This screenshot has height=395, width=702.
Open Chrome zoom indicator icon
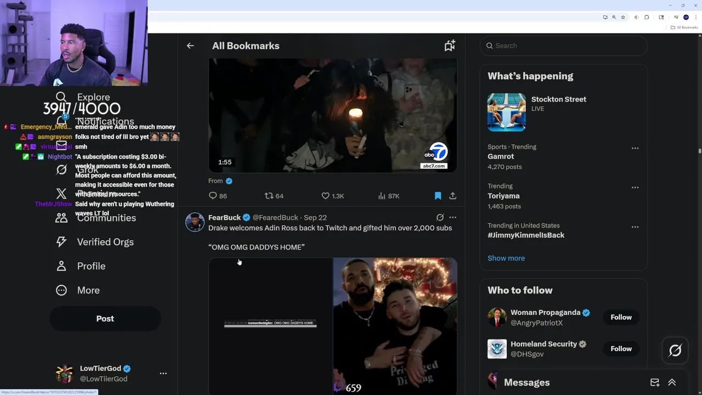click(614, 17)
